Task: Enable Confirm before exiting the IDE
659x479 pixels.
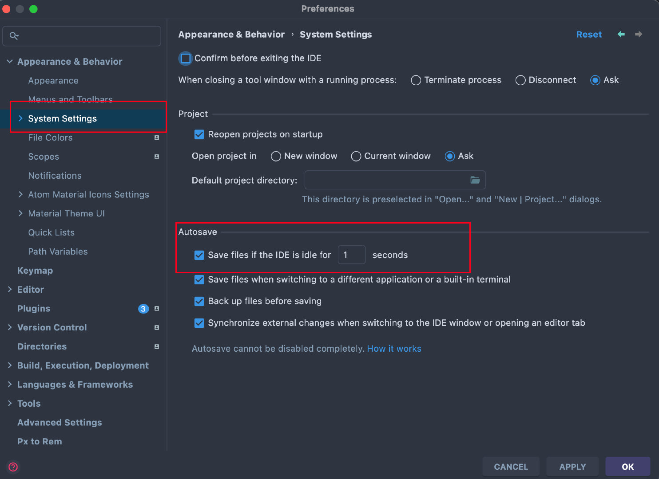Action: [x=186, y=58]
